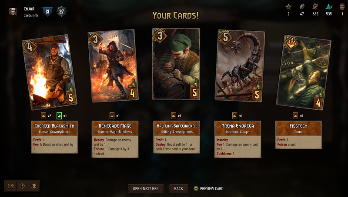Image resolution: width=348 pixels, height=197 pixels.
Task: Go back using the Back button
Action: point(178,189)
